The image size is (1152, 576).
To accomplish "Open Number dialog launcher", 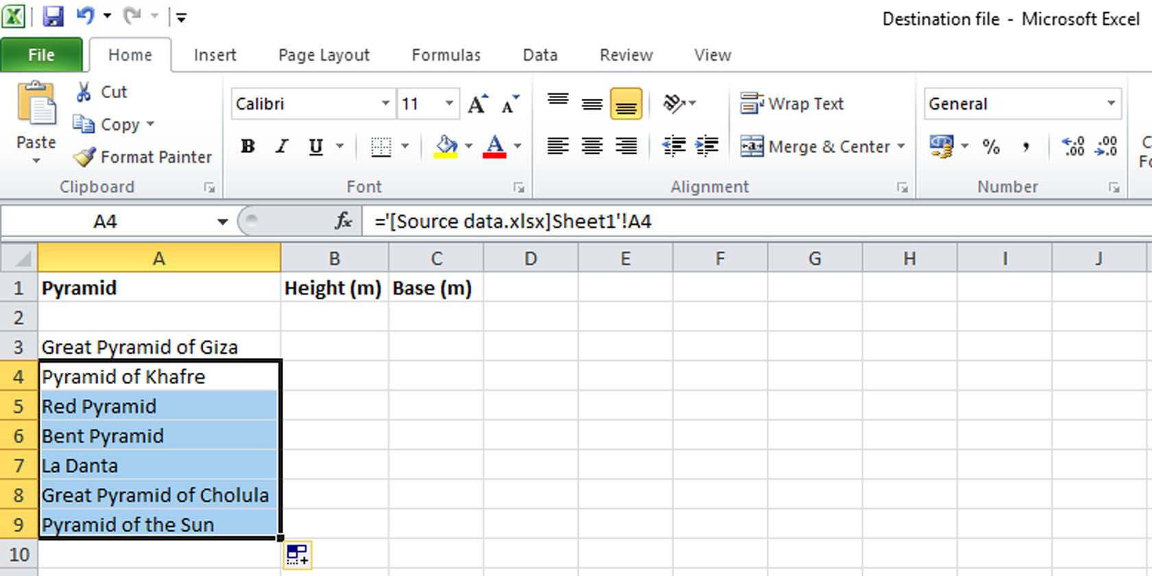I will point(1114,187).
